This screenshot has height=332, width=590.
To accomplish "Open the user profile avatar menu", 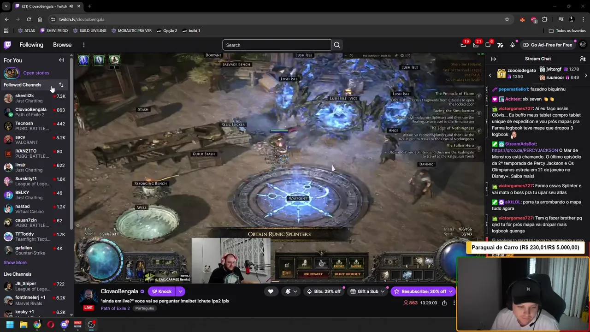I will click(583, 45).
